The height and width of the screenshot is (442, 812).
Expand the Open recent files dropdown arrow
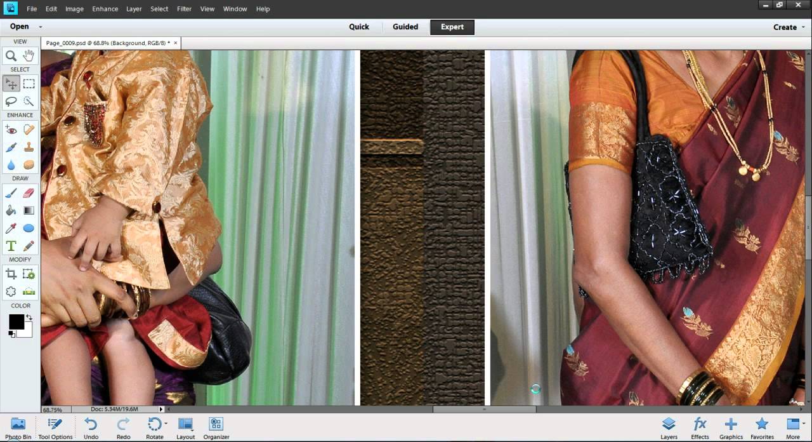(41, 27)
